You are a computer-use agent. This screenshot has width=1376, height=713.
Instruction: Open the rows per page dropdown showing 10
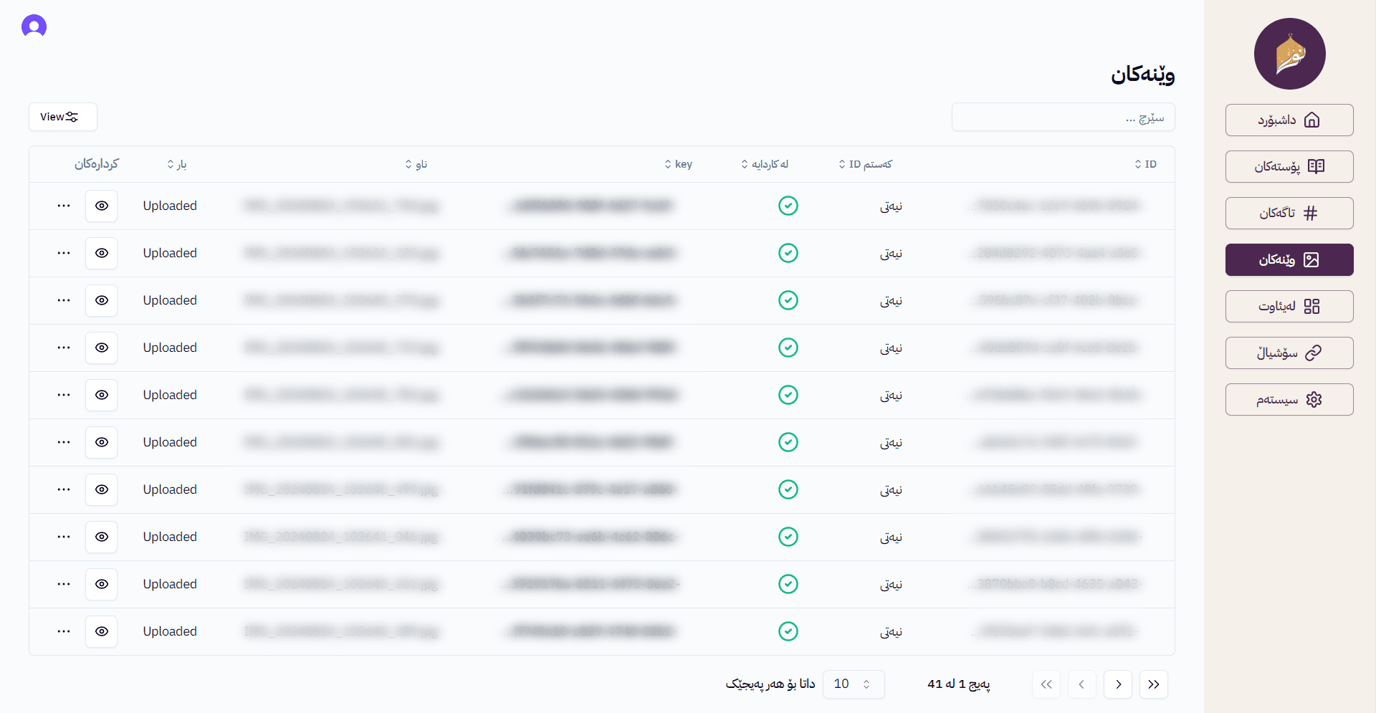coord(853,684)
